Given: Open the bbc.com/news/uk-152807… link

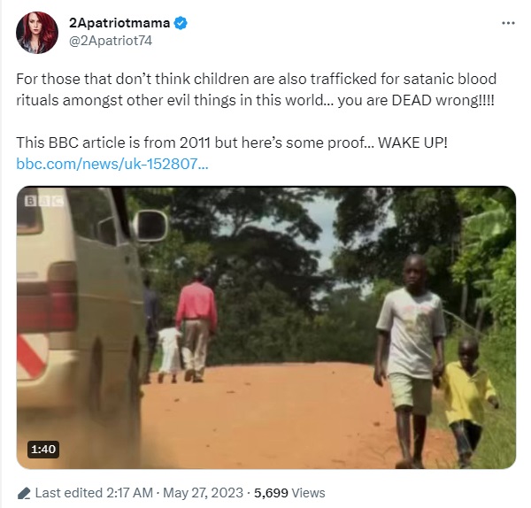Looking at the screenshot, I should 112,164.
